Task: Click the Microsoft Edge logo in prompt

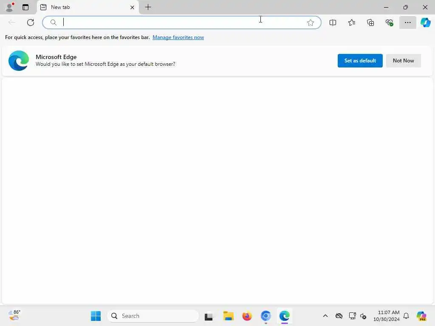Action: [19, 60]
